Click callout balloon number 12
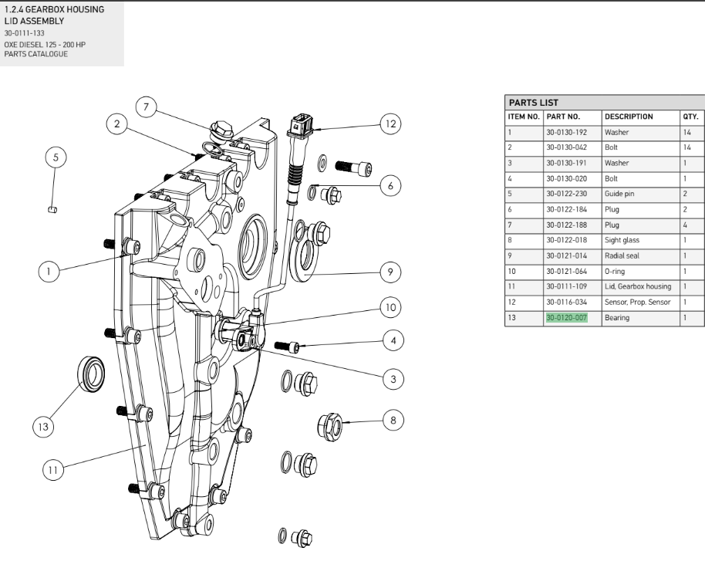This screenshot has height=568, width=705. point(390,124)
